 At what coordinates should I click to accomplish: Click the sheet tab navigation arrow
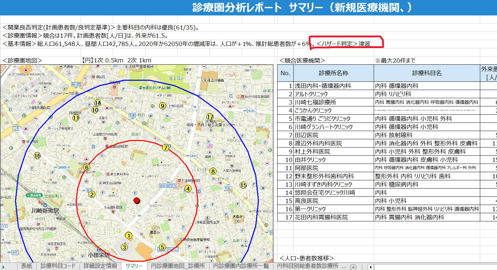tap(4, 267)
